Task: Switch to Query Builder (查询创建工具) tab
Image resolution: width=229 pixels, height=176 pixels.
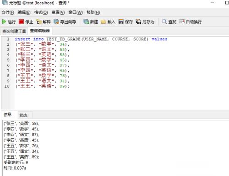Action: point(14,31)
